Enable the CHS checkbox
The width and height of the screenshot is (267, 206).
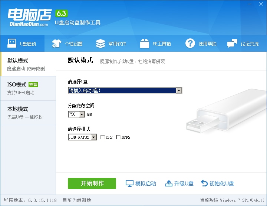pyautogui.click(x=103, y=137)
